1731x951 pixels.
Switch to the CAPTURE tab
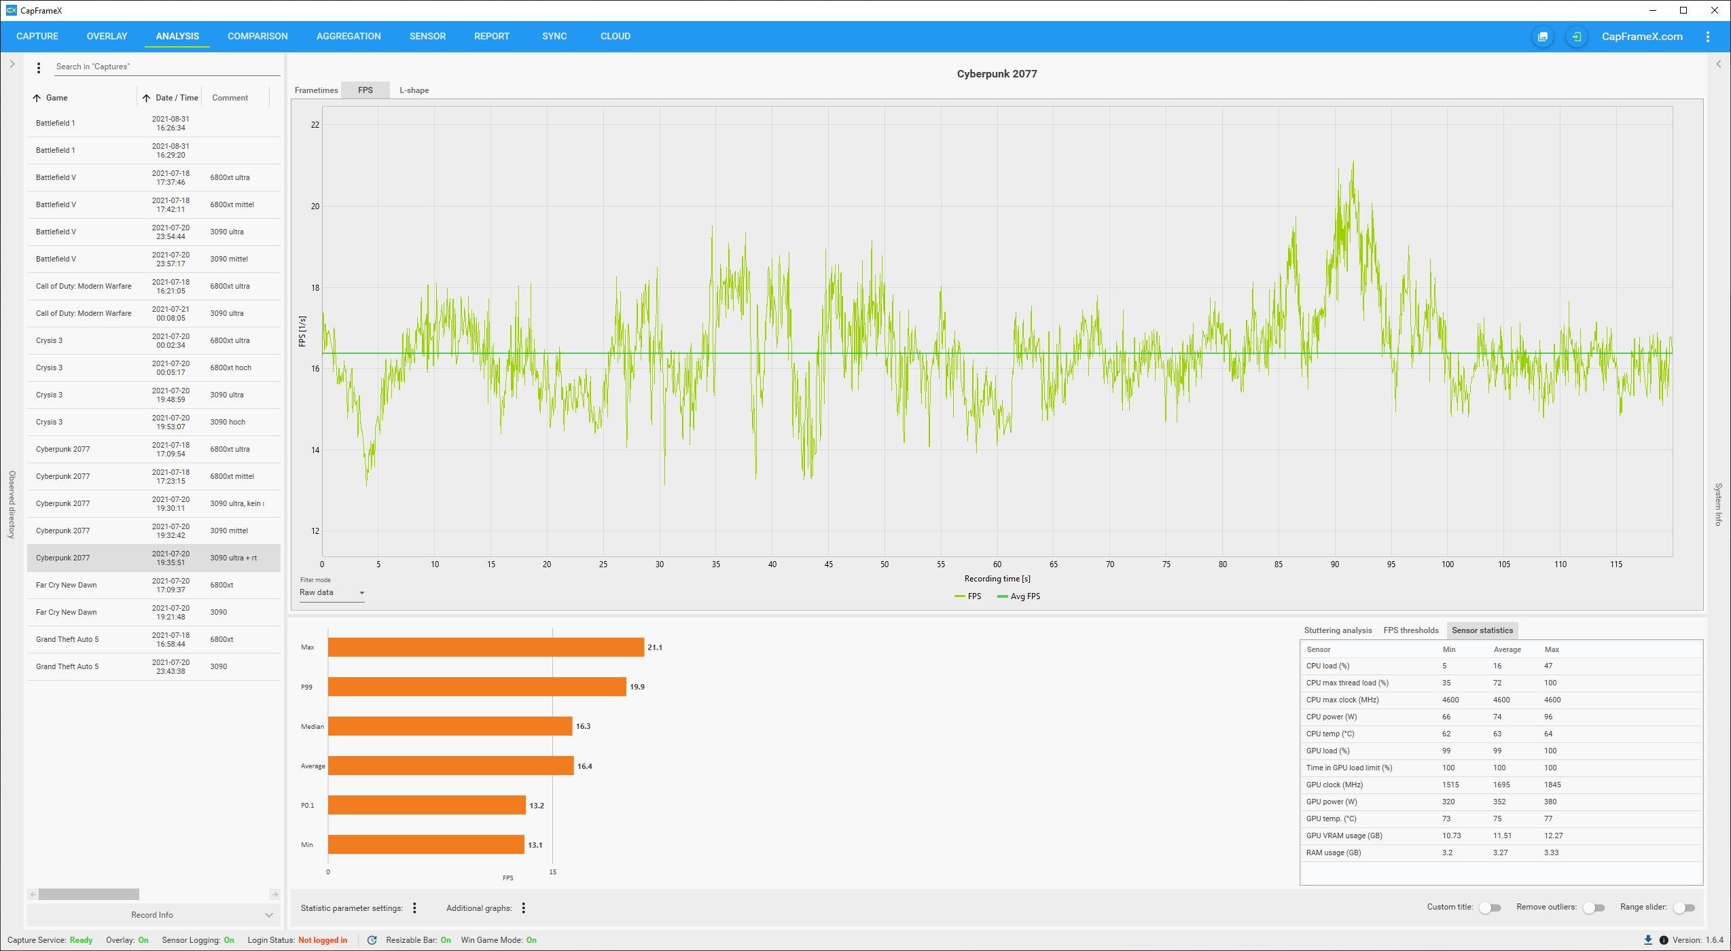(x=37, y=37)
